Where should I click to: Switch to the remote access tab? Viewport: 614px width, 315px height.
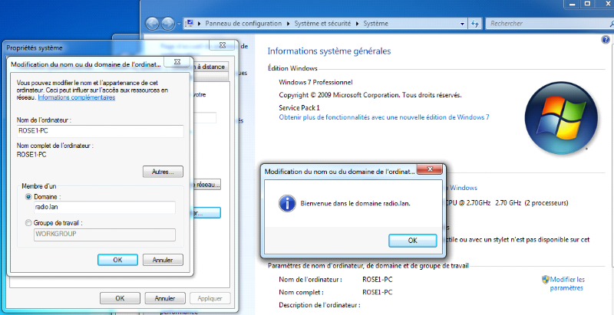210,67
